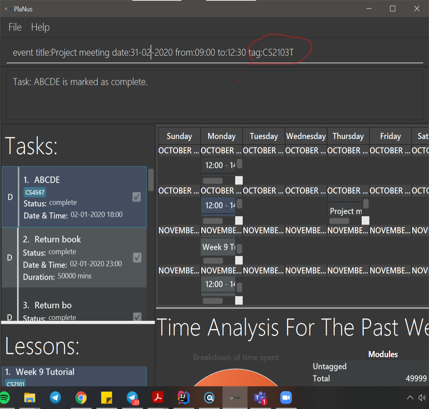429x409 pixels.
Task: Open Google Chrome from the taskbar
Action: pyautogui.click(x=81, y=398)
